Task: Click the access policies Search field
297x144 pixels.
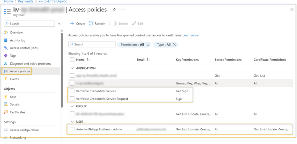Action: (x=92, y=44)
